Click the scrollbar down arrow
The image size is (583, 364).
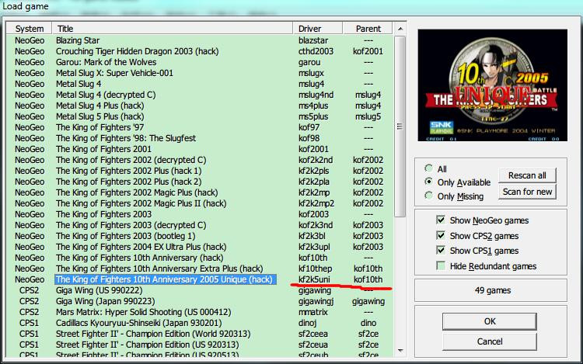click(x=400, y=350)
